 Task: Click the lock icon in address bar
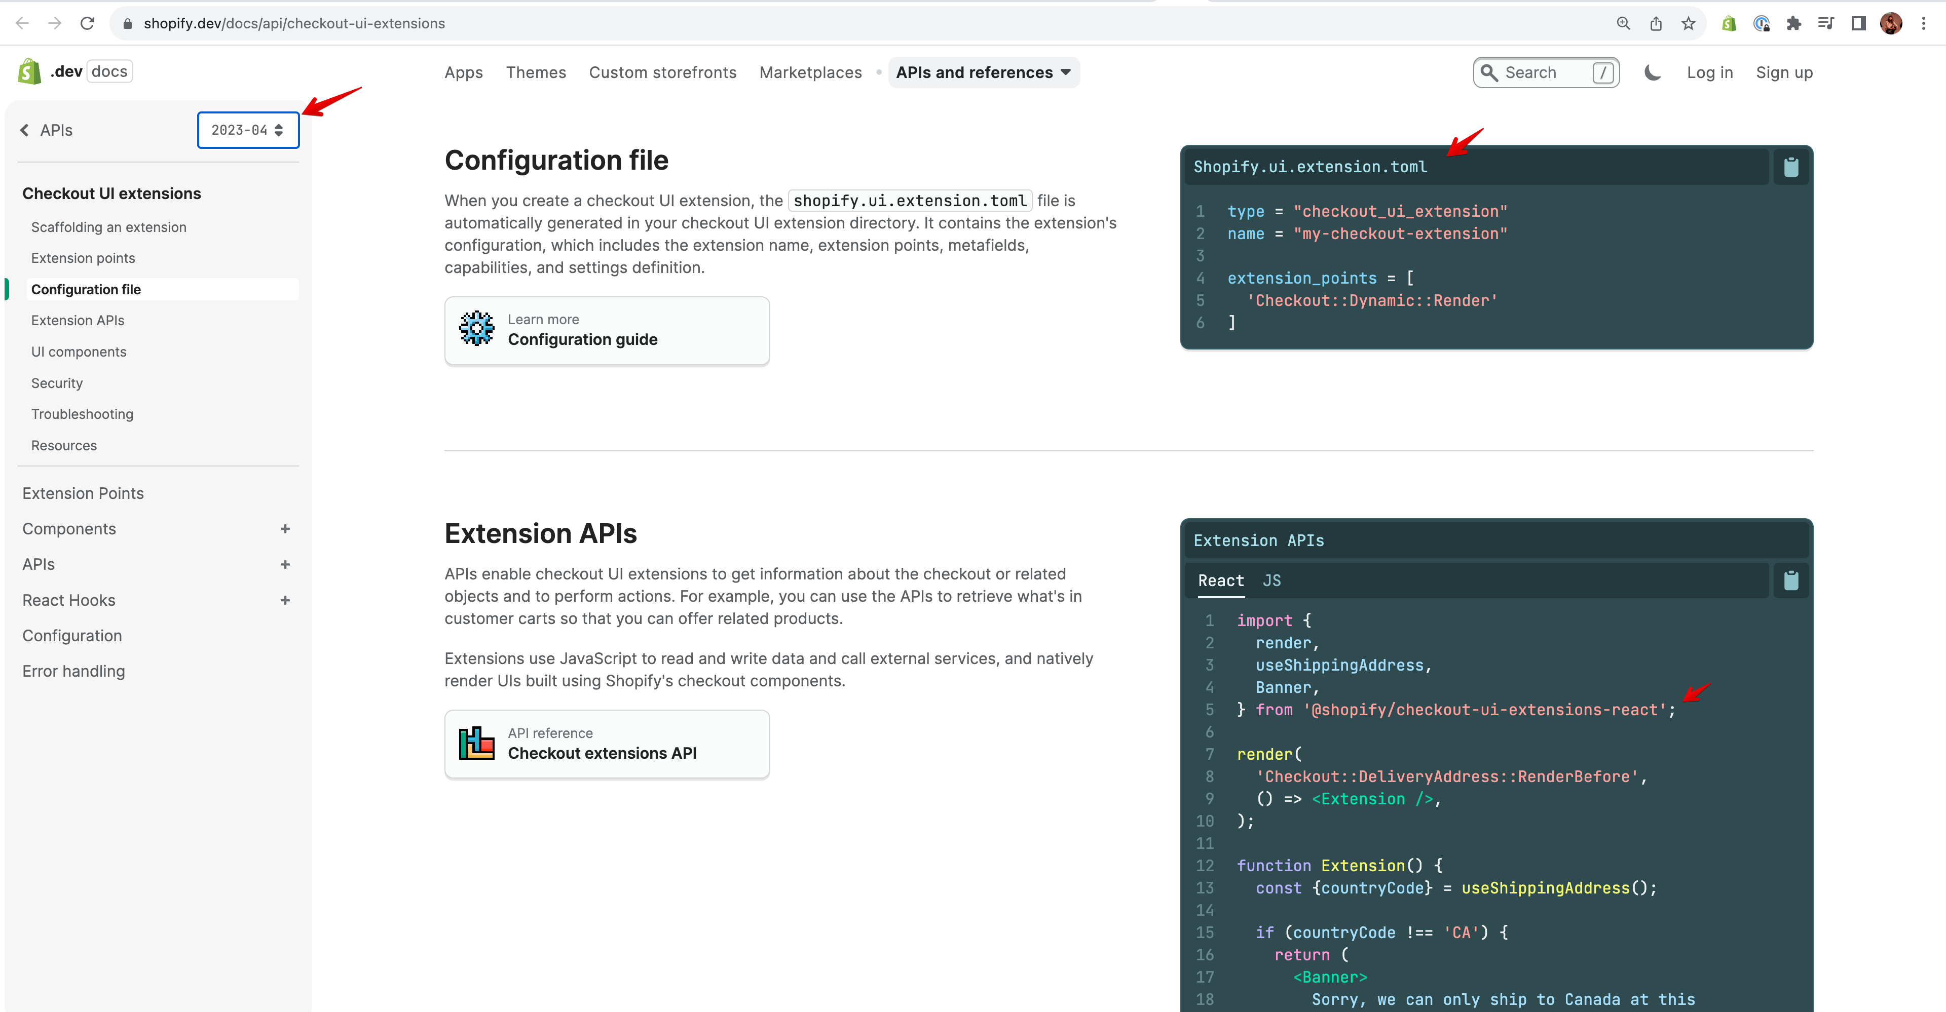[128, 23]
